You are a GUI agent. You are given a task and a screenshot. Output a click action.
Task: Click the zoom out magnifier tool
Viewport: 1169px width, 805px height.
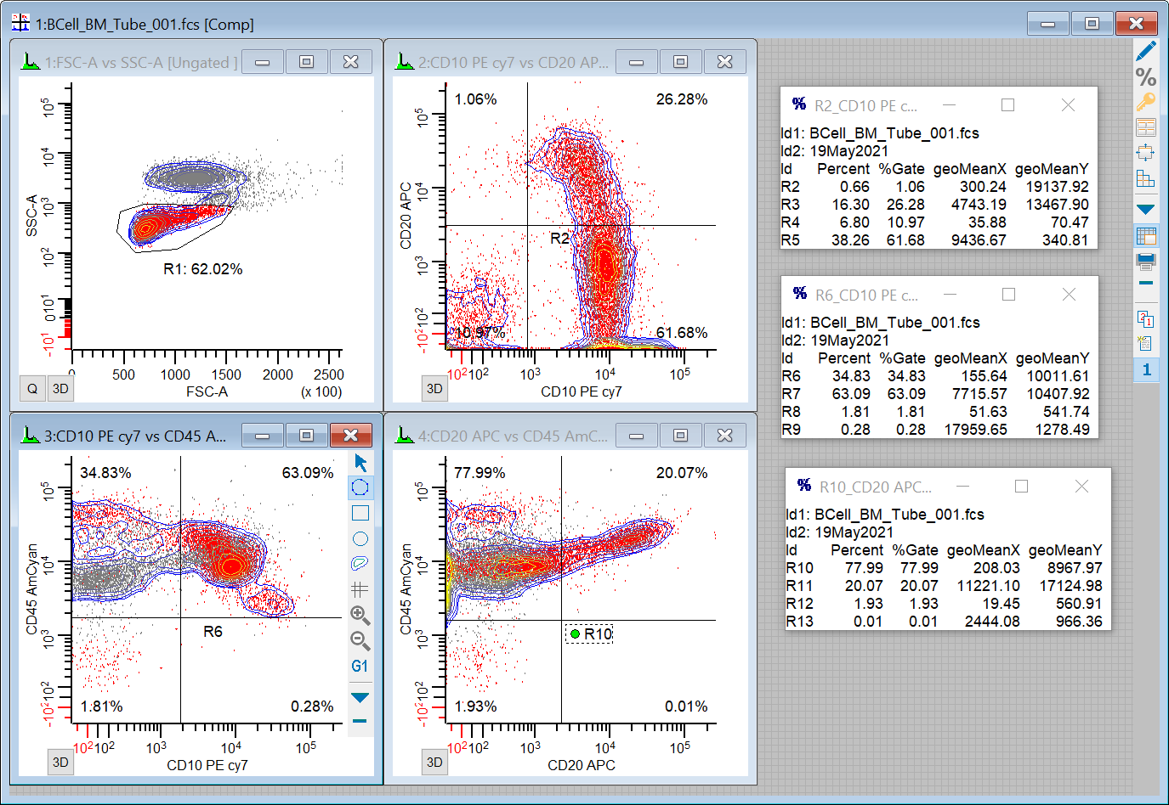[x=360, y=640]
